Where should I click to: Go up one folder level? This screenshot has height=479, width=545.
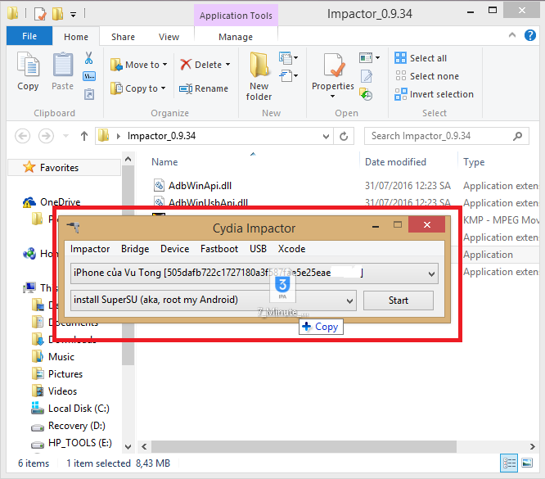point(84,136)
